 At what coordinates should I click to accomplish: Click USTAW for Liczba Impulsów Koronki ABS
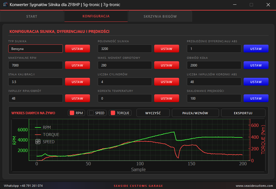256,82
